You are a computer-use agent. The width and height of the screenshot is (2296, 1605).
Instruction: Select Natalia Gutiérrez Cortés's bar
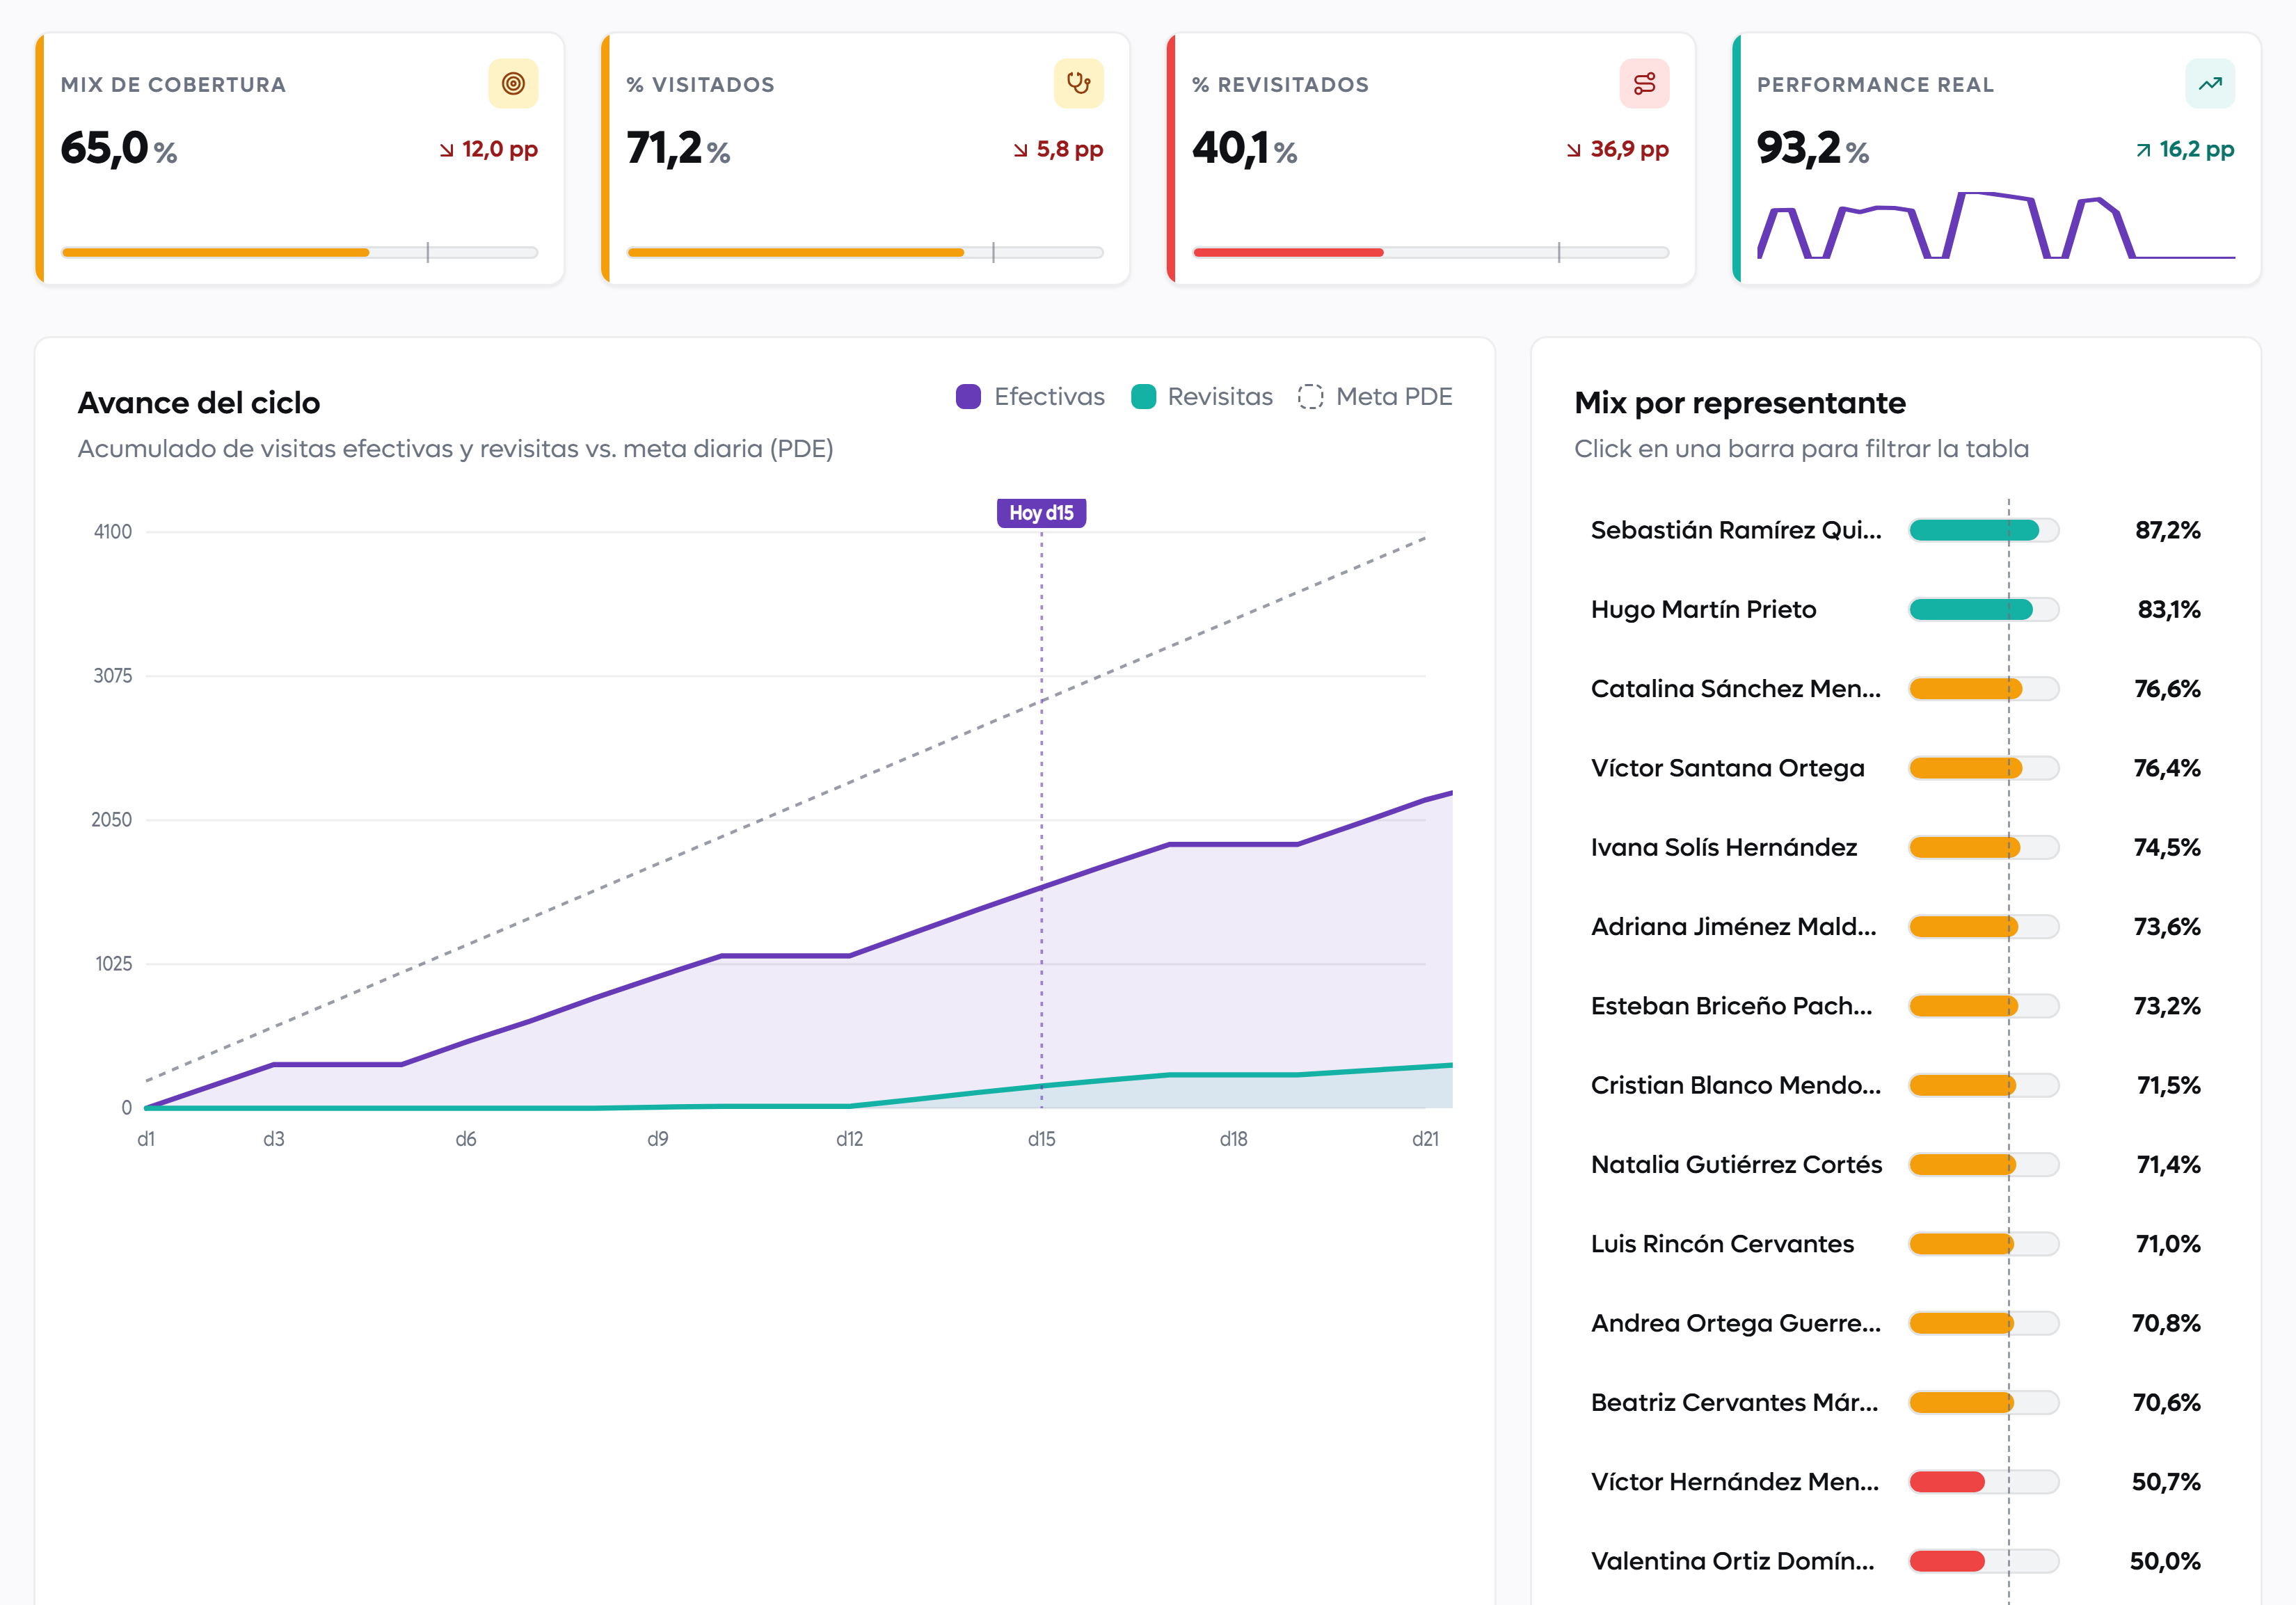tap(1983, 1164)
